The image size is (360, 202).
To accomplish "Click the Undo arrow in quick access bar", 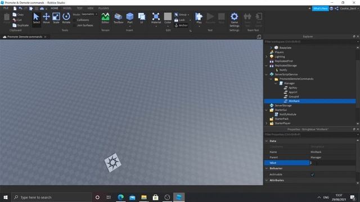I will tap(20, 8).
